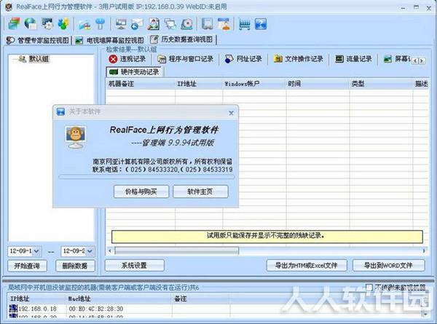Screen dimensions: 437x324
Task: Click the 描述 column header
Action: point(421,84)
